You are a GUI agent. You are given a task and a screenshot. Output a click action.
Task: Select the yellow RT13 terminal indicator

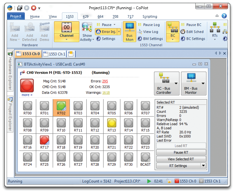click(x=111, y=123)
